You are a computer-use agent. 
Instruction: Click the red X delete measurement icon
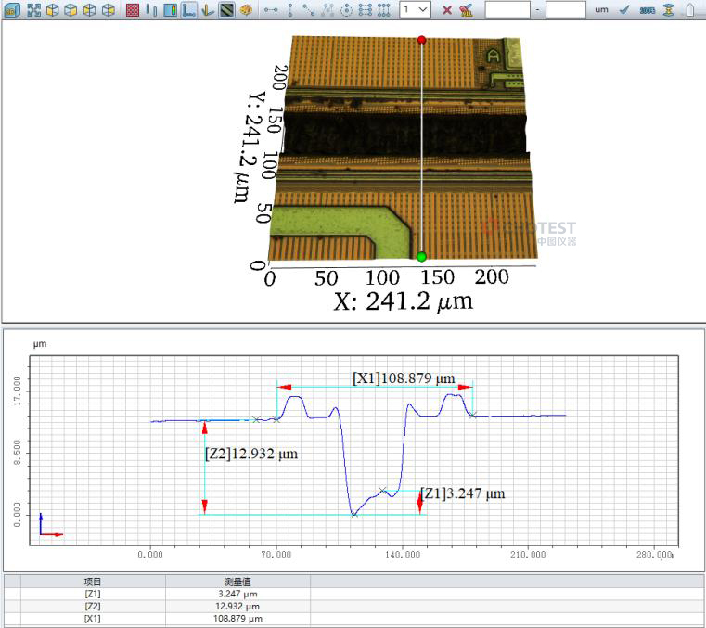(x=446, y=9)
